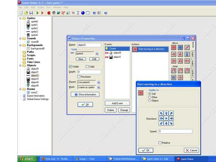This screenshot has width=216, height=162.
Task: Open the File menu
Action: coord(20,7)
